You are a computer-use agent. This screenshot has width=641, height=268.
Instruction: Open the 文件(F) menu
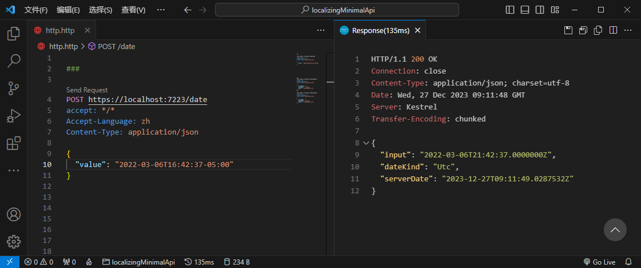click(x=37, y=10)
